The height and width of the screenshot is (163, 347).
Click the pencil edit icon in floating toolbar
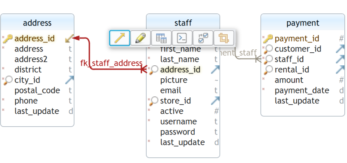pos(141,38)
